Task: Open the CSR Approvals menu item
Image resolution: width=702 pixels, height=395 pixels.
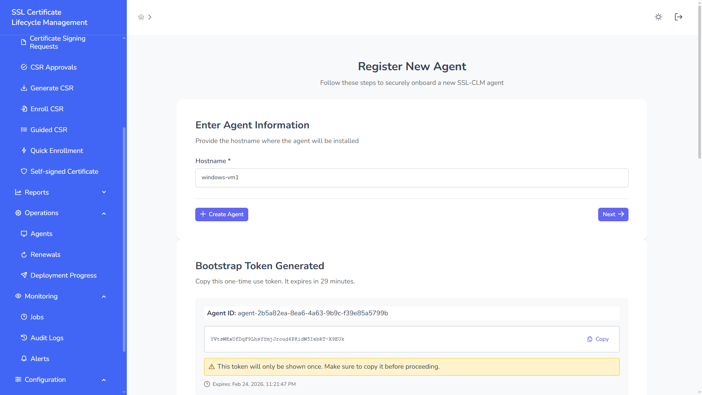Action: pos(53,67)
